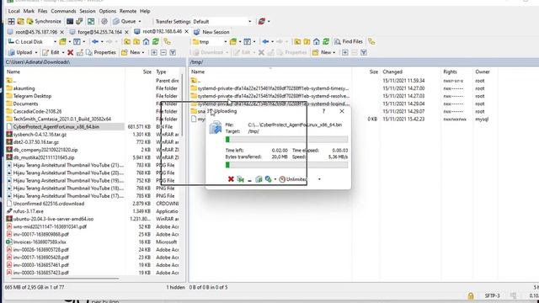539x303 pixels.
Task: Expand the Queue dropdown arrow
Action: tap(140, 21)
